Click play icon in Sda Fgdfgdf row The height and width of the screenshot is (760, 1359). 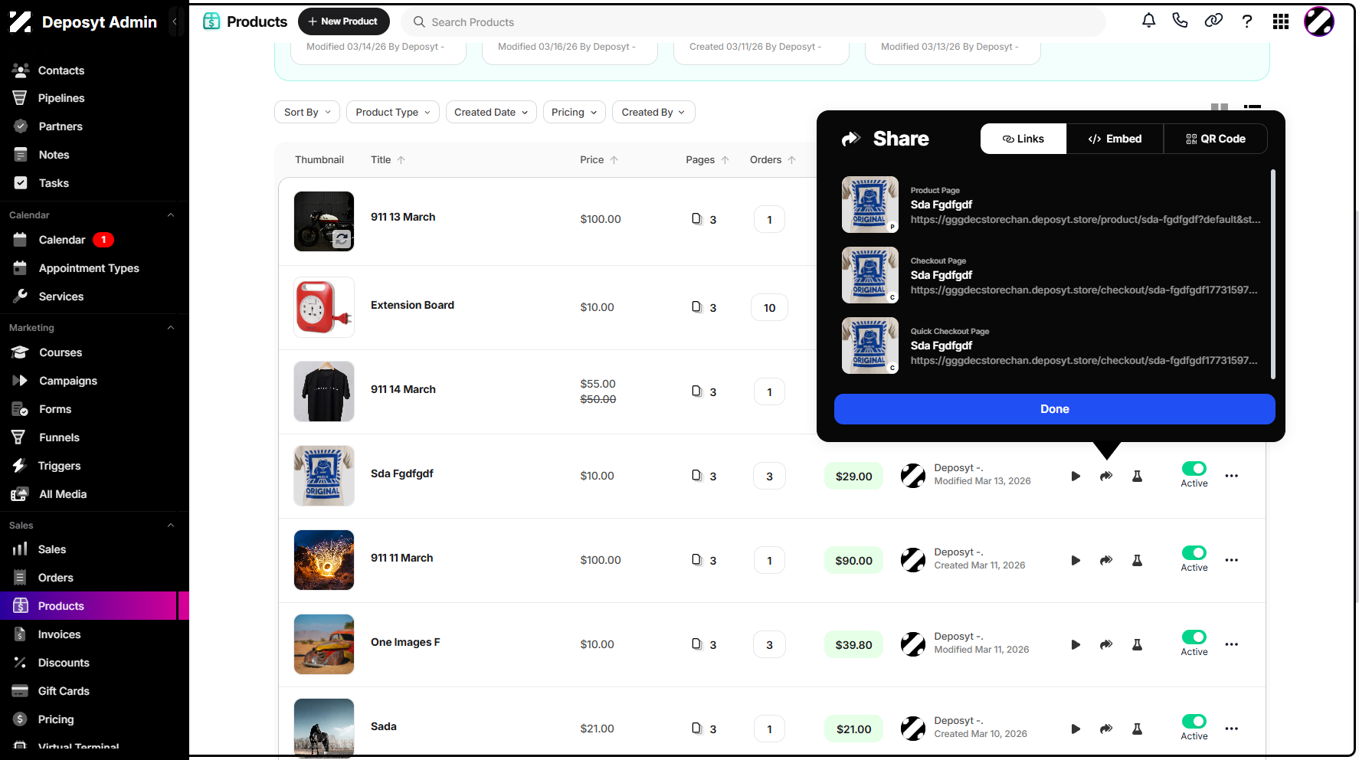coord(1076,476)
